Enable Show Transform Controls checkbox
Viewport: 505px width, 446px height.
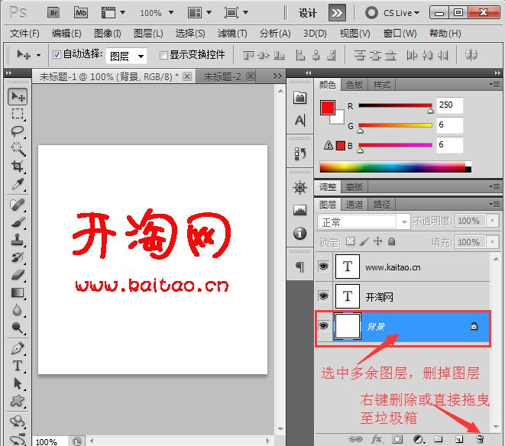coord(163,56)
